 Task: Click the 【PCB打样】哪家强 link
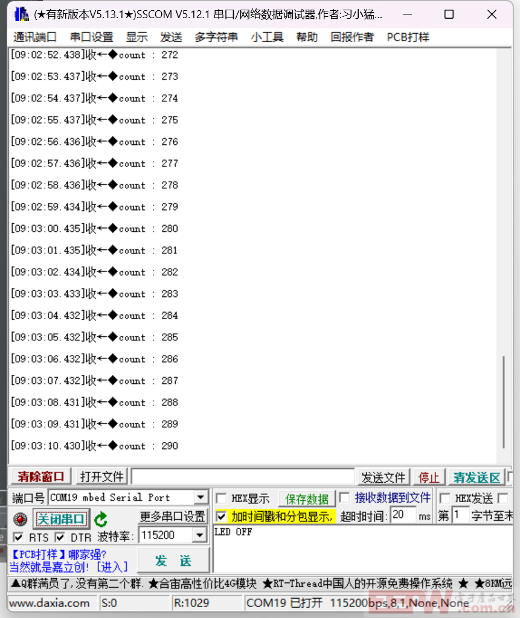point(58,555)
